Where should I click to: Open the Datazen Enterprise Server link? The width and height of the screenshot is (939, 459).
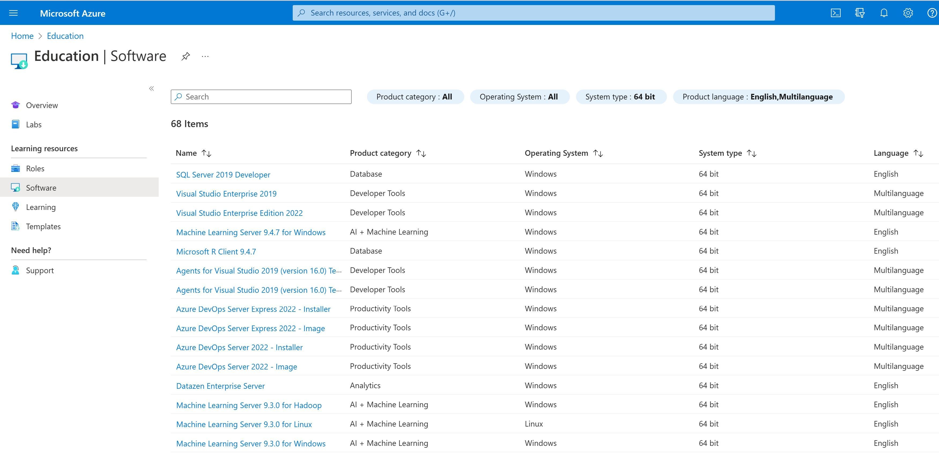pos(220,386)
